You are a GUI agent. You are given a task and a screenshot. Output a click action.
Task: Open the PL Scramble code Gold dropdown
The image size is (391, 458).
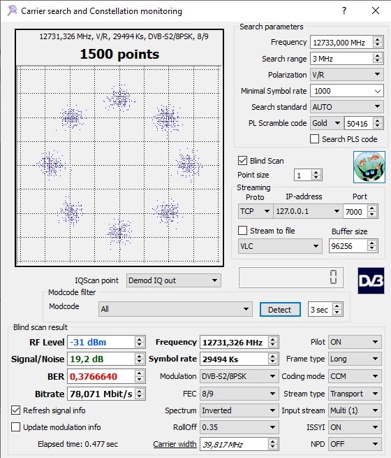pos(327,123)
